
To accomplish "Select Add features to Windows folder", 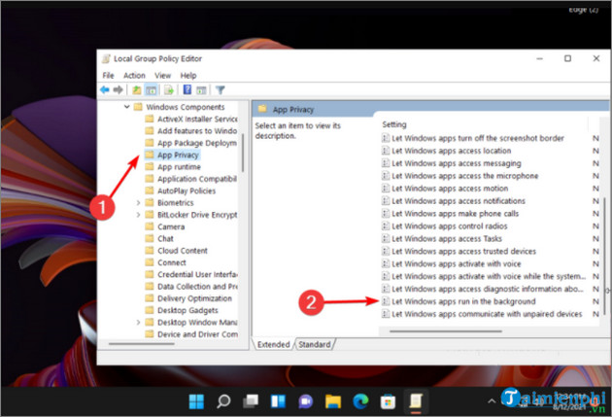I will [x=197, y=131].
